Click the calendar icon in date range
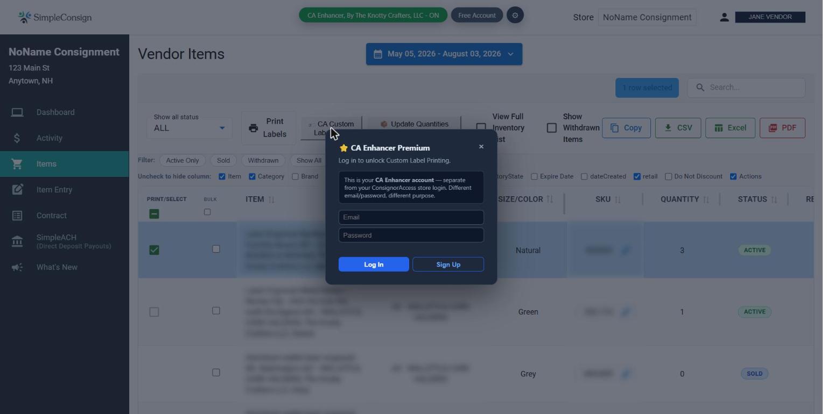This screenshot has width=827, height=414. point(378,54)
